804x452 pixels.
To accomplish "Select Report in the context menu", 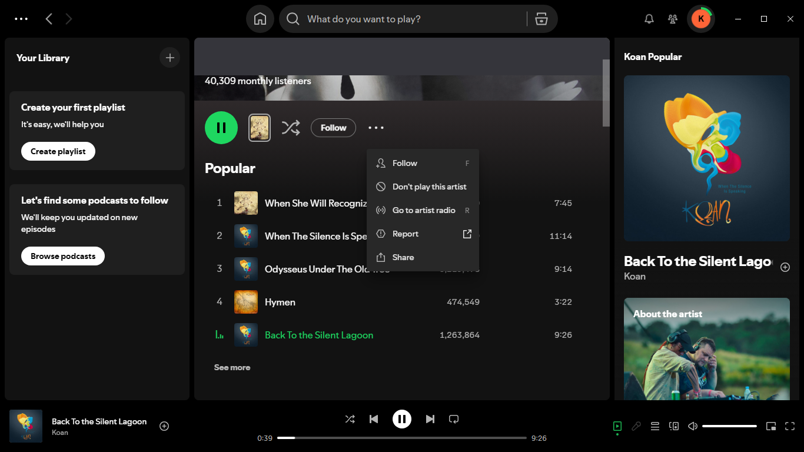I will 423,234.
